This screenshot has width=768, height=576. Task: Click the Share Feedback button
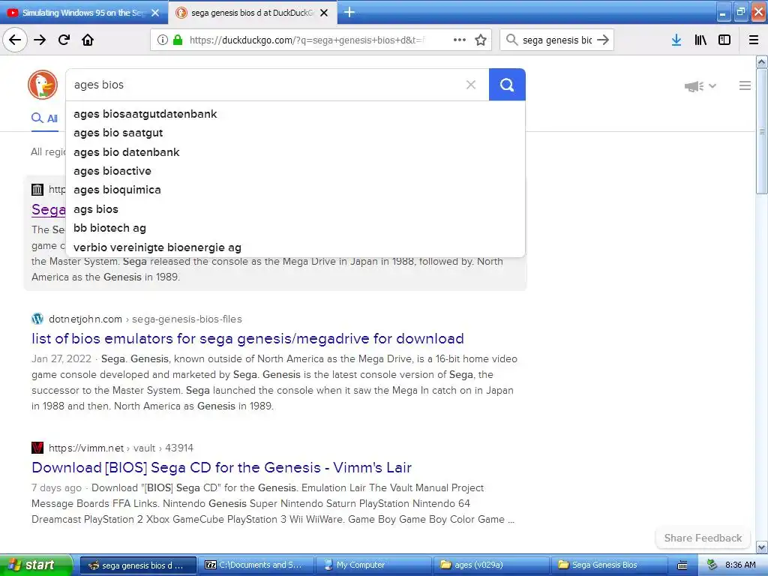click(703, 538)
